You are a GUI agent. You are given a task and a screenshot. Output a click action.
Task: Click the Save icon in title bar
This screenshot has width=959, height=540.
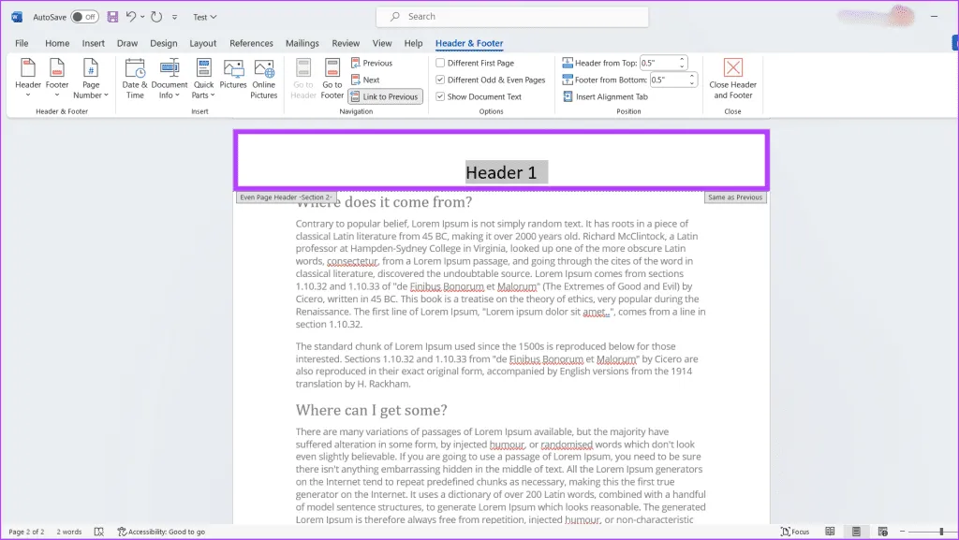[x=112, y=17]
